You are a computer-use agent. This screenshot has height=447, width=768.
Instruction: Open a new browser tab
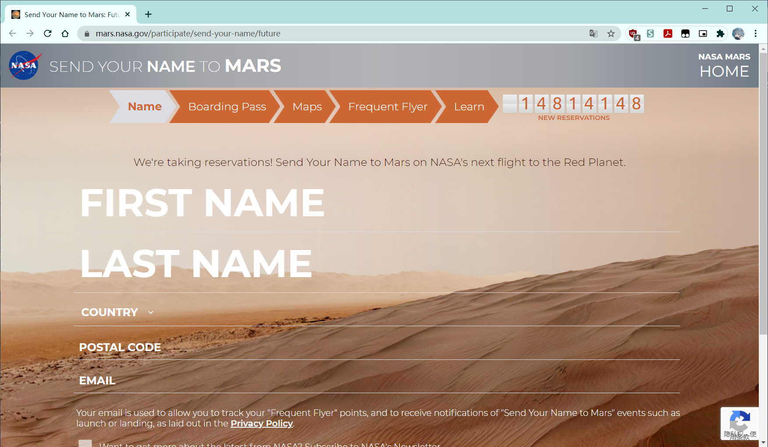(x=149, y=14)
